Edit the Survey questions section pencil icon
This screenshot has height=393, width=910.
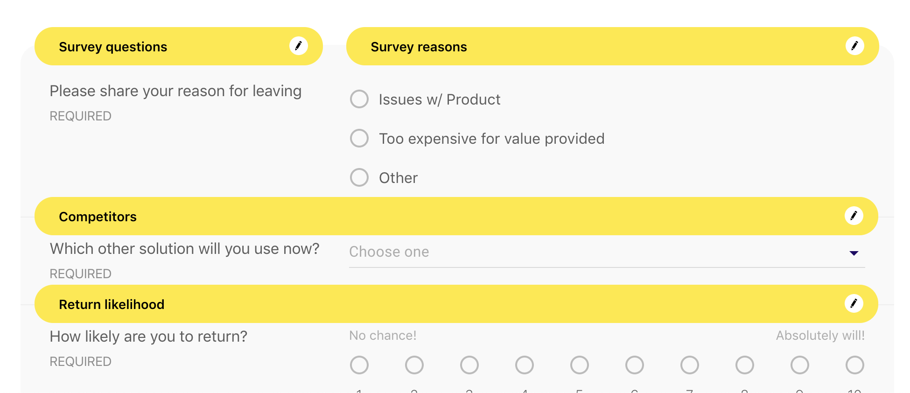(298, 46)
